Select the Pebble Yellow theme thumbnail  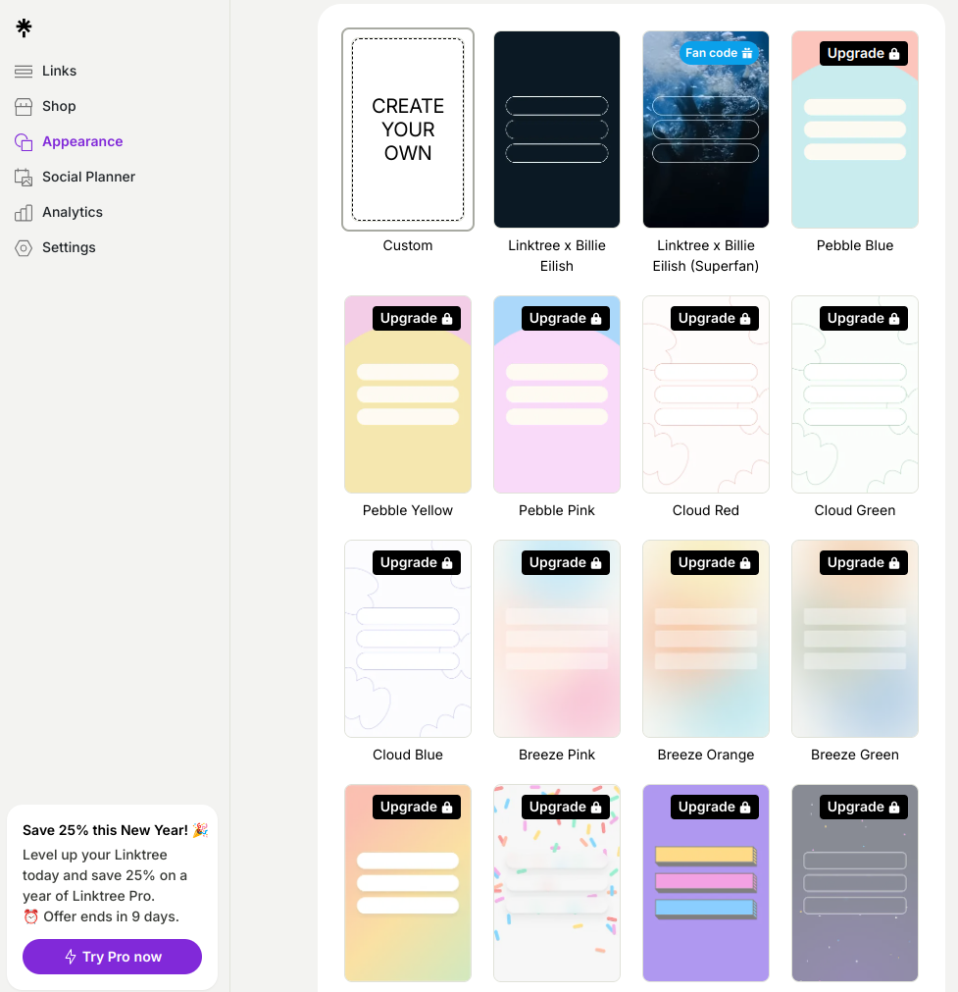pyautogui.click(x=408, y=394)
